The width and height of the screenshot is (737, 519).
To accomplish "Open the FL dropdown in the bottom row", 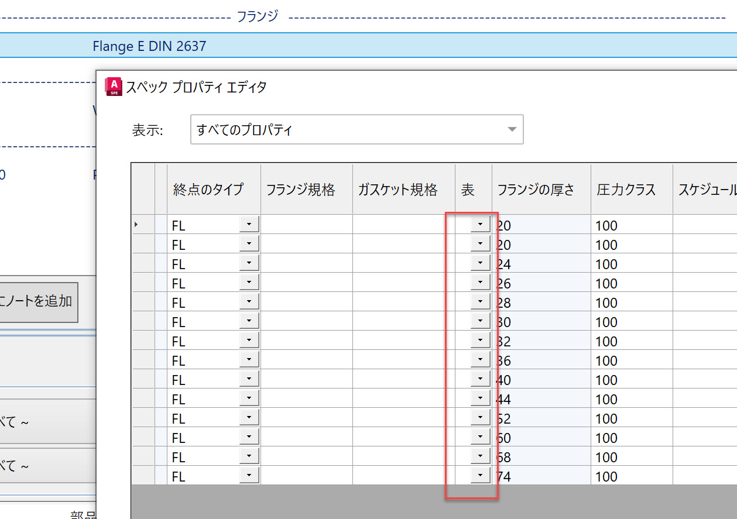I will [x=248, y=475].
